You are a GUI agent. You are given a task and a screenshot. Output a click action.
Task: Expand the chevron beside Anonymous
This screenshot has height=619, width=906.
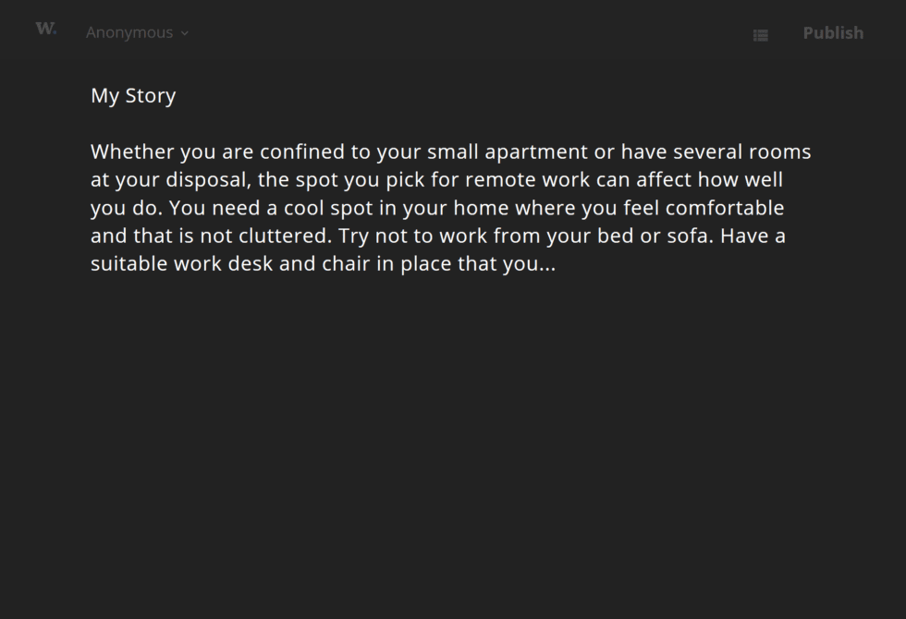click(x=185, y=33)
